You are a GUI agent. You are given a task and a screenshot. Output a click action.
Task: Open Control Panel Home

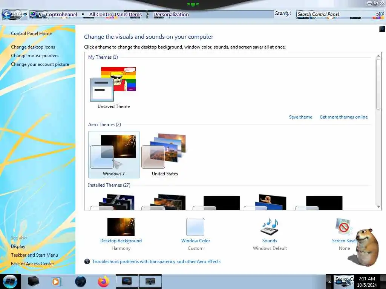(31, 33)
